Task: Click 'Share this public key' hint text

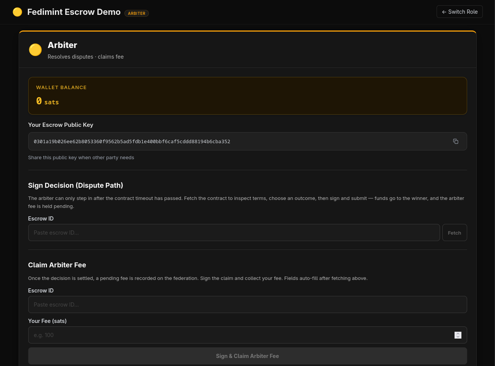Action: (x=81, y=157)
